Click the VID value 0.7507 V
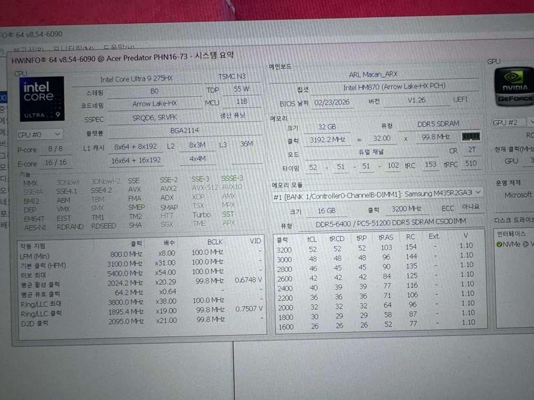This screenshot has height=400, width=534. coord(249,309)
